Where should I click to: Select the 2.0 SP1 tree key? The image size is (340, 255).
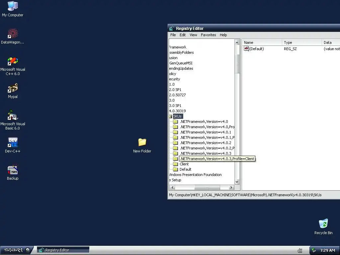pos(175,90)
